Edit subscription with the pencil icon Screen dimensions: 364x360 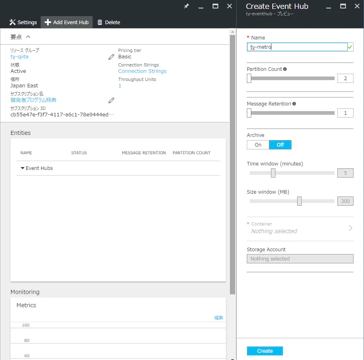click(x=112, y=100)
